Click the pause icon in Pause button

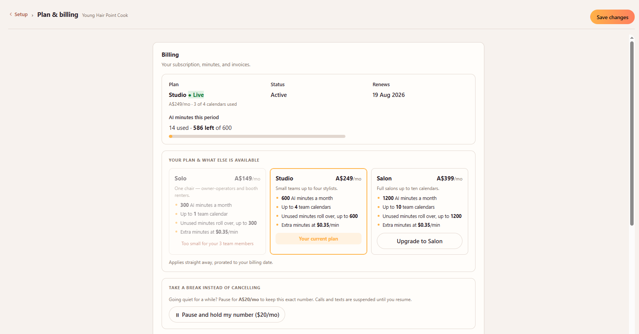(x=177, y=315)
